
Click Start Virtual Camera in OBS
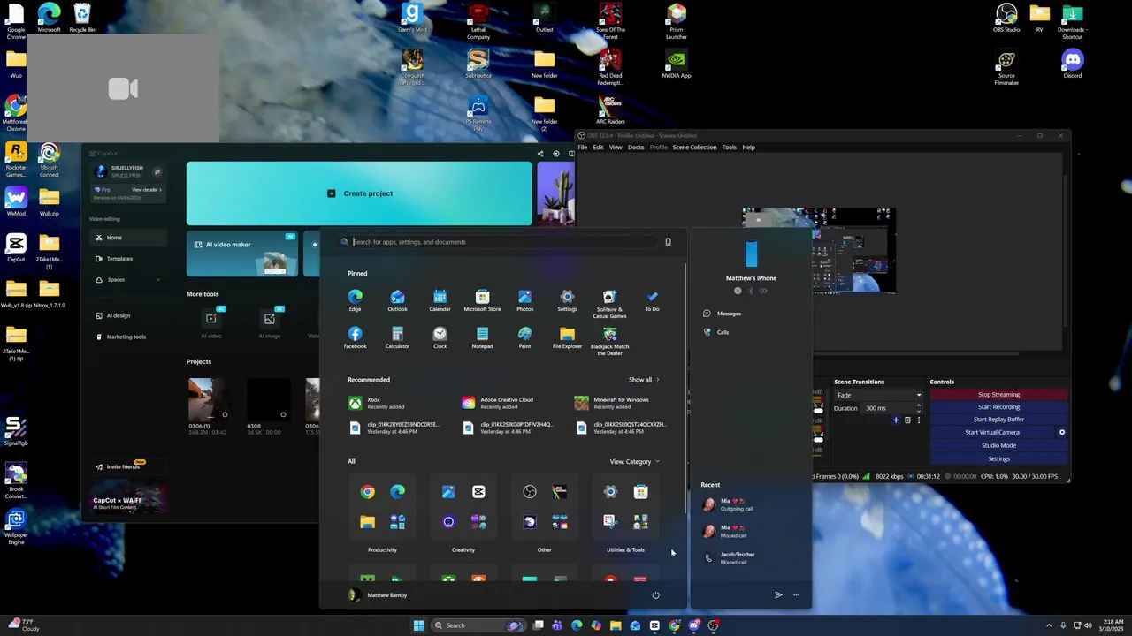[991, 432]
